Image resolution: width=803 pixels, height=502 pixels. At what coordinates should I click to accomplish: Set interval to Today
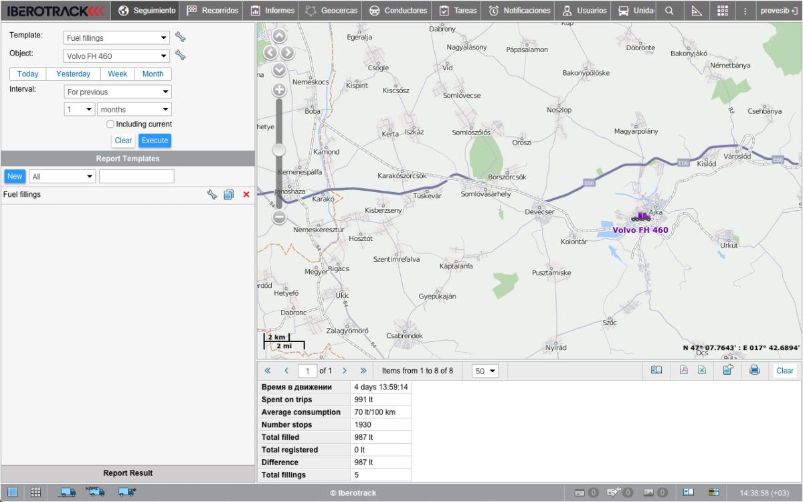pos(28,74)
